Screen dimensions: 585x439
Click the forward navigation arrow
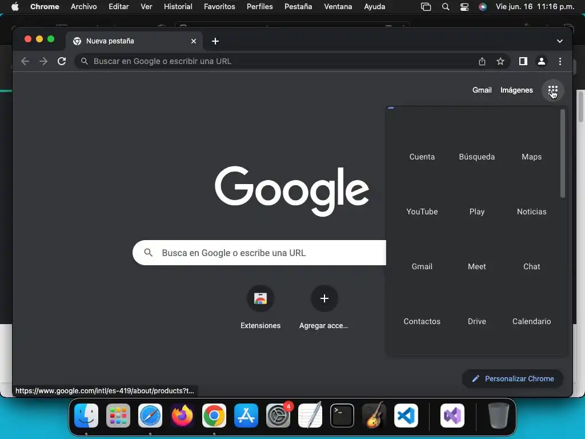(43, 61)
